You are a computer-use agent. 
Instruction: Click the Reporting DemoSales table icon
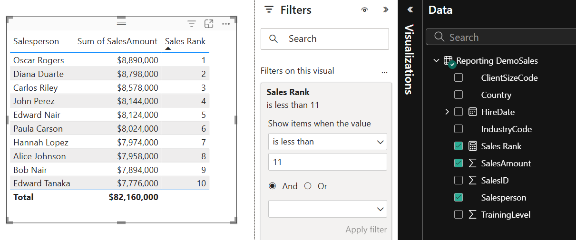pyautogui.click(x=449, y=61)
